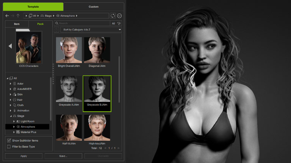Expand the Cloth tree node

coord(10,105)
